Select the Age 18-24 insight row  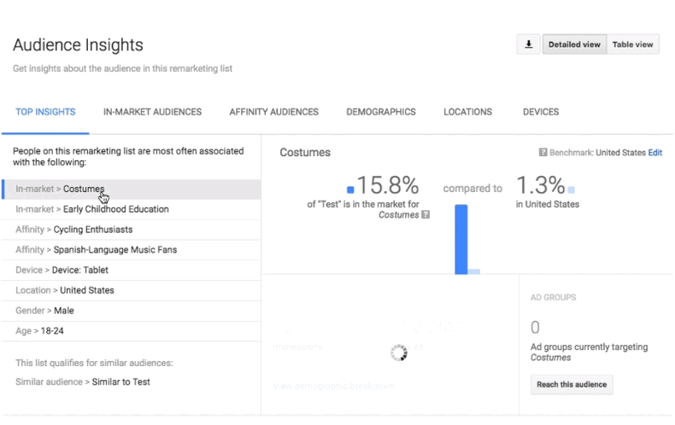point(132,331)
